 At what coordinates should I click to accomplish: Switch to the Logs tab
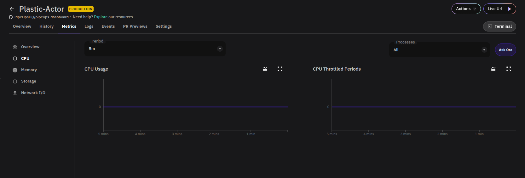(89, 26)
